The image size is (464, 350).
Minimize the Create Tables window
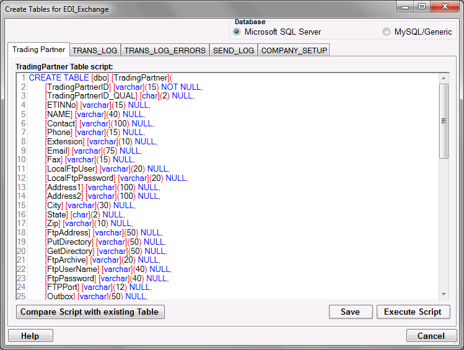(406, 7)
